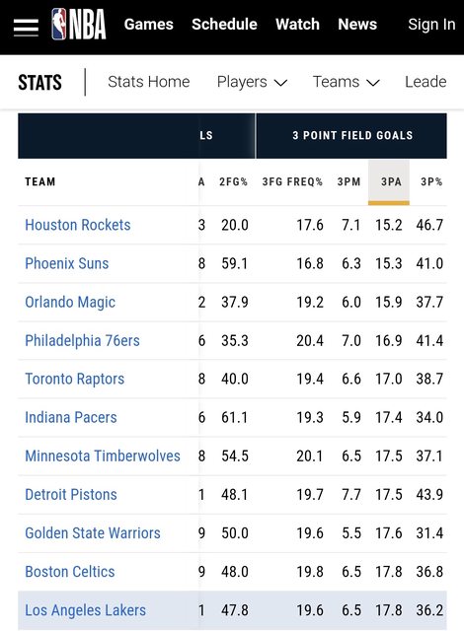
Task: Open the Houston Rockets team link
Action: pos(78,225)
